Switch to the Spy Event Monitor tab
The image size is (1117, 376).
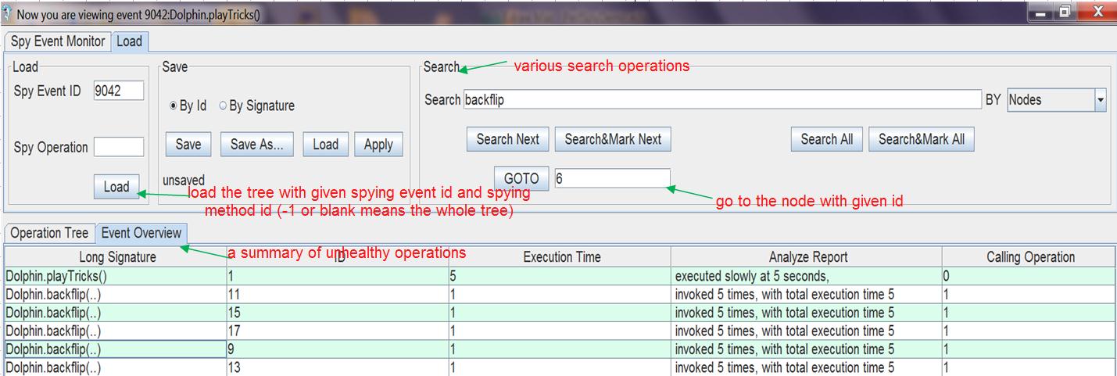(58, 41)
